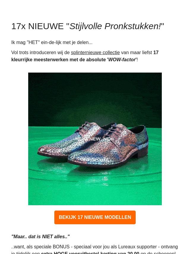Viewport: 190px width, 254px height.
Task: Open the colorful shoe product image
Action: [x=95, y=139]
